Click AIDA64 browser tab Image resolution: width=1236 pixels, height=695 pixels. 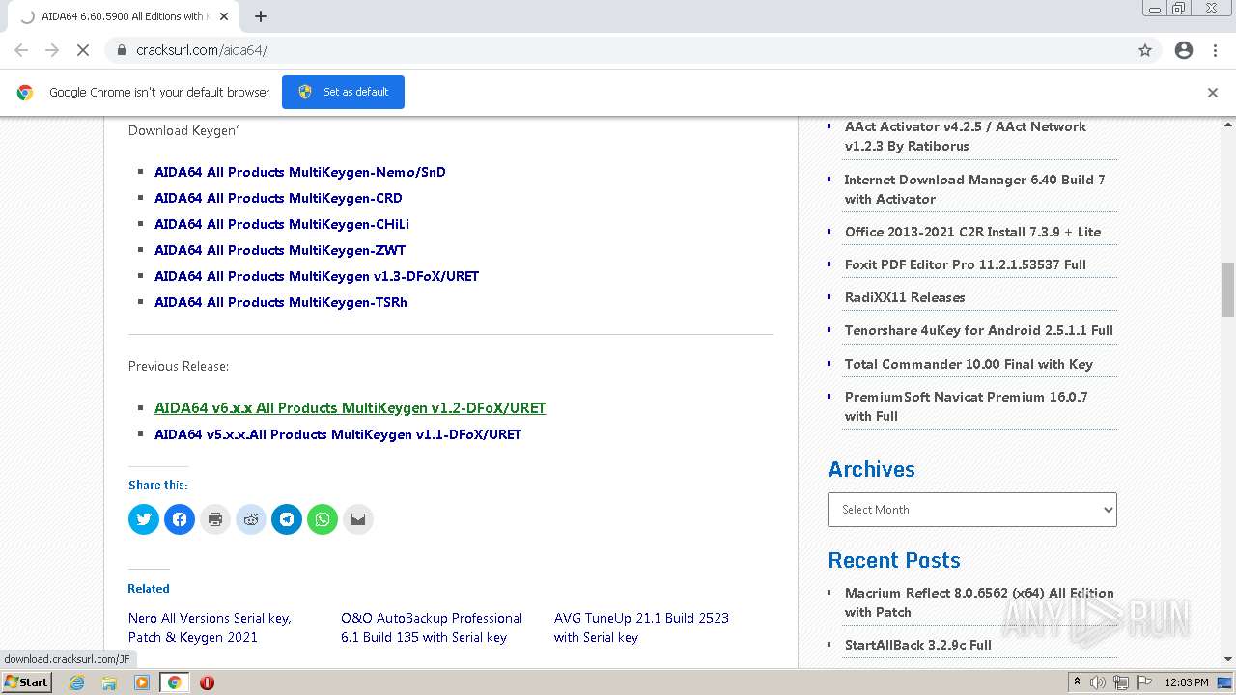pos(126,16)
